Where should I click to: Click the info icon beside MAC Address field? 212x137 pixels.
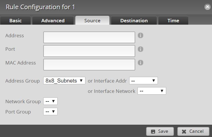(x=140, y=62)
